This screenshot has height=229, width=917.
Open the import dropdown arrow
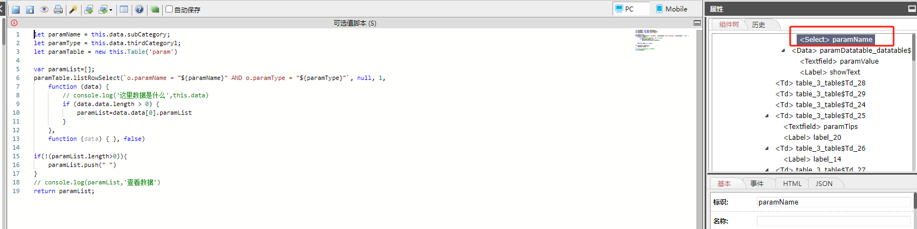111,10
